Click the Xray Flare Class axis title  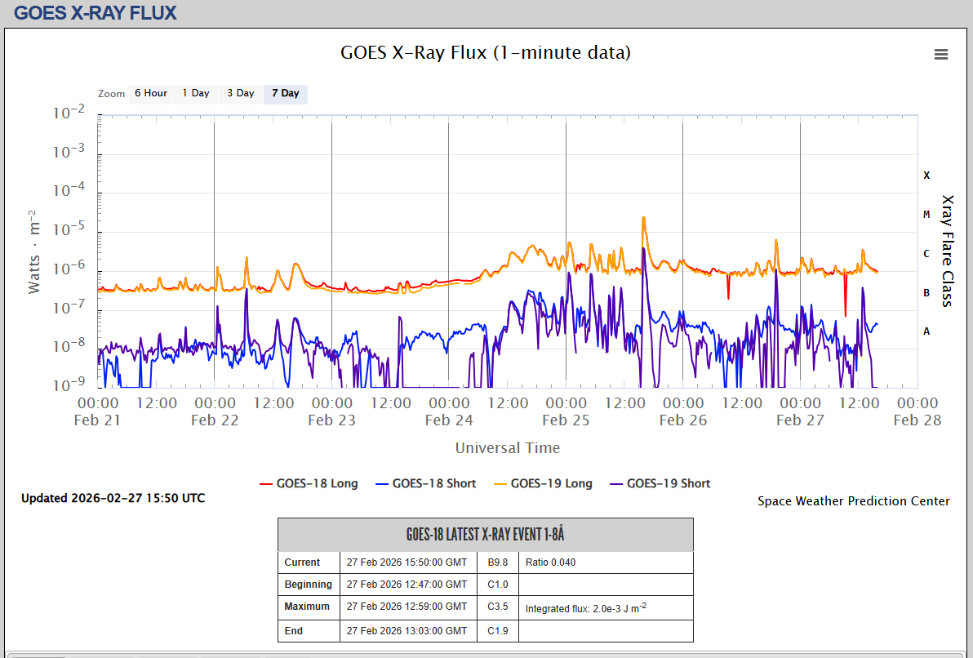(947, 251)
